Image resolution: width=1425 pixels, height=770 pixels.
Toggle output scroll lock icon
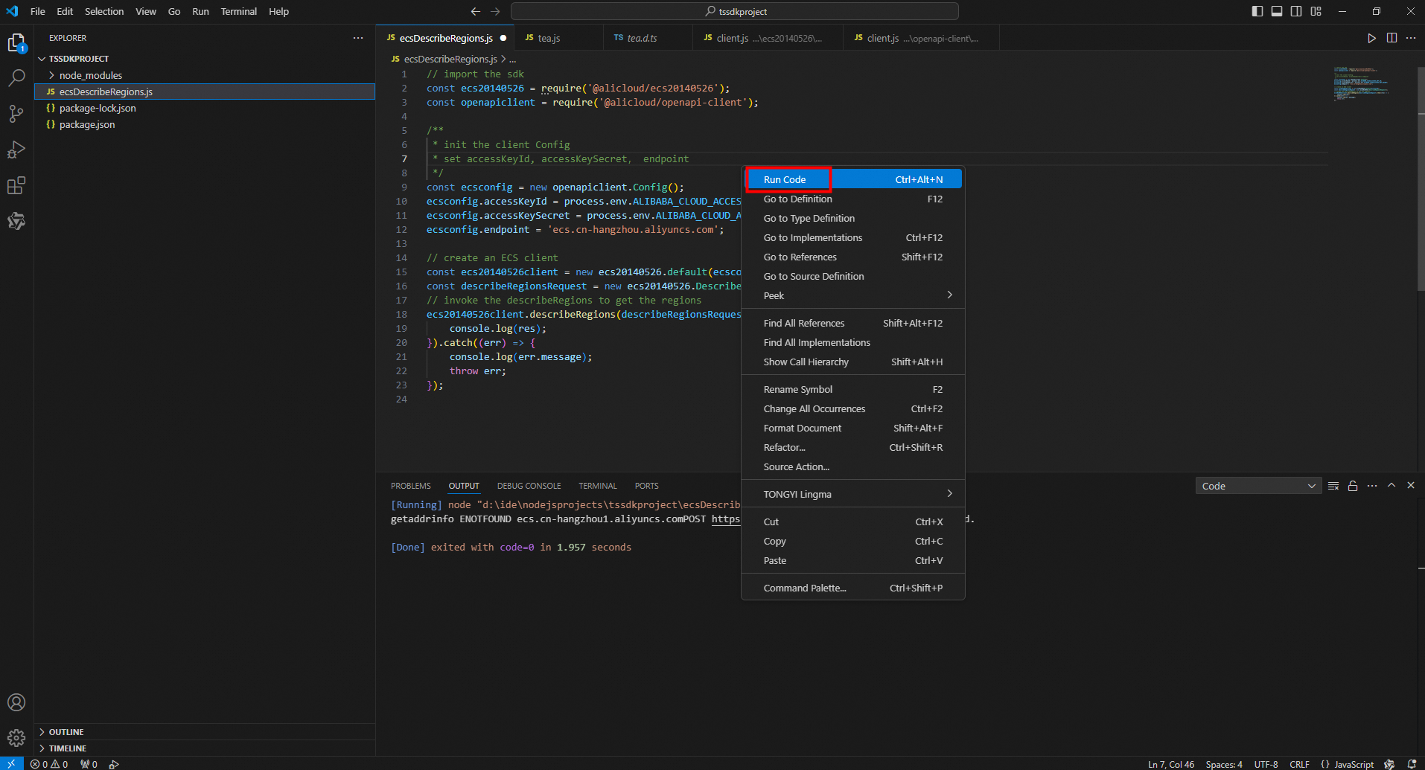[x=1353, y=486]
